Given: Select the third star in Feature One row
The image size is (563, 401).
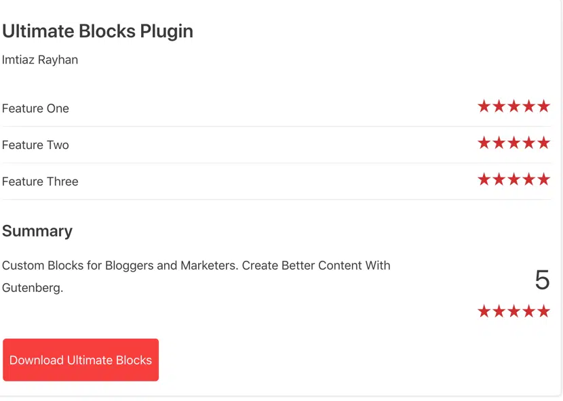Looking at the screenshot, I should coord(513,106).
